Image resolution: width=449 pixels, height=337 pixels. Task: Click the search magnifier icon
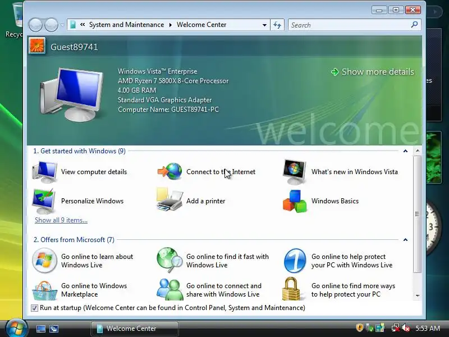pos(414,25)
